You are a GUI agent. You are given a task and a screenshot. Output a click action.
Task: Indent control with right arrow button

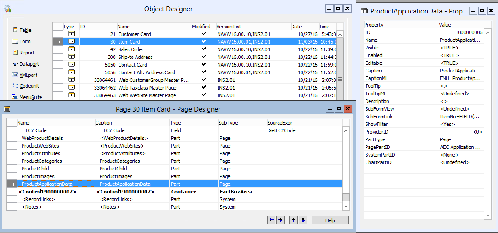(280, 220)
